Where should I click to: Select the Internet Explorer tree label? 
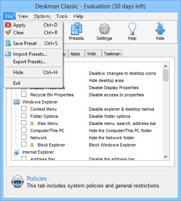tap(38, 152)
